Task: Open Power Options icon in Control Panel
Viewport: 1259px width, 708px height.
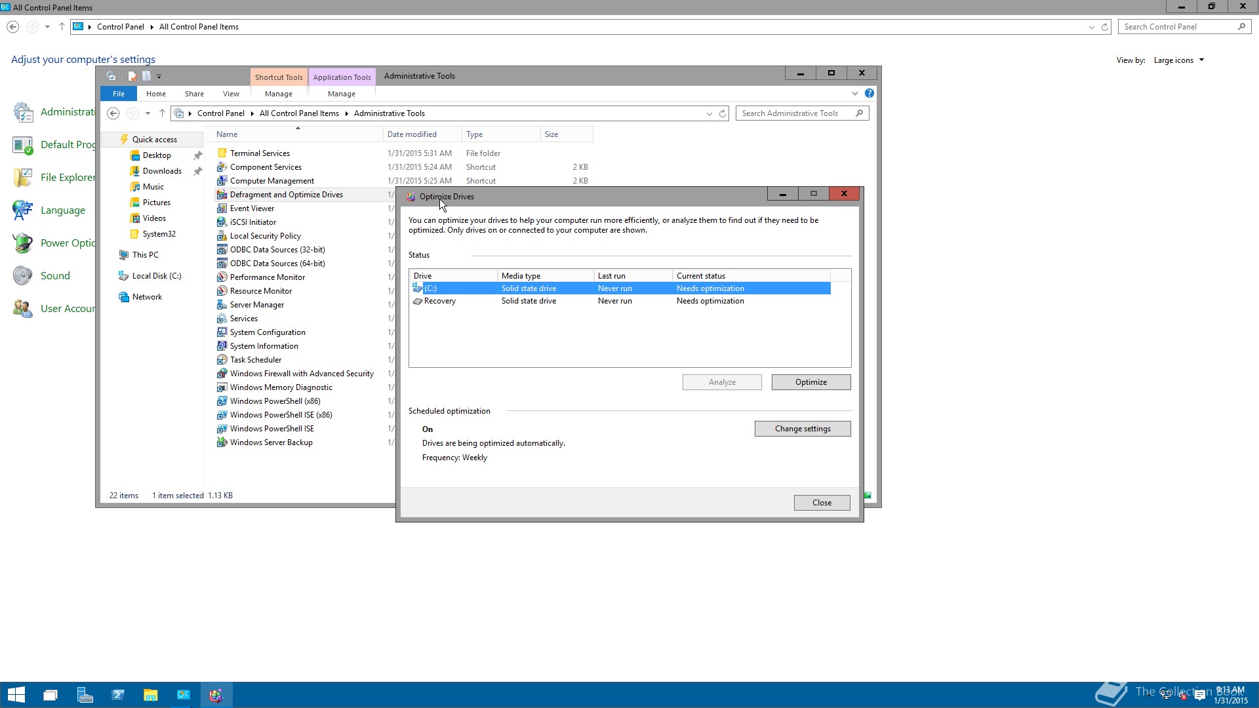Action: (23, 243)
